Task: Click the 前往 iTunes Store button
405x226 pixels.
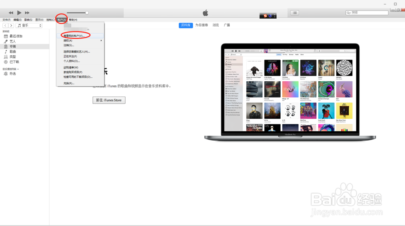Action: point(109,100)
